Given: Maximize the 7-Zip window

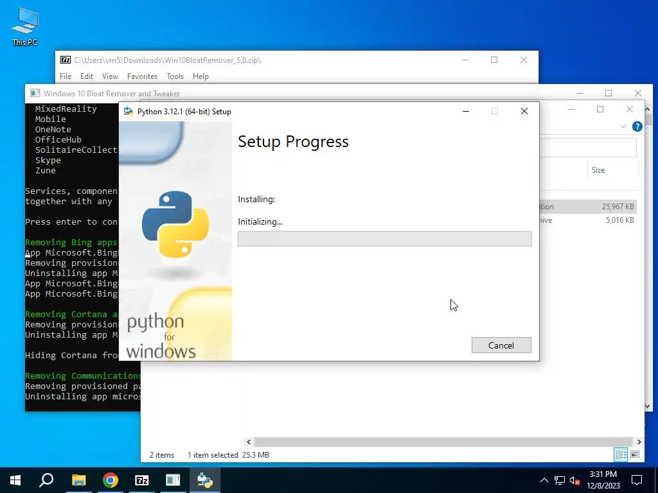Looking at the screenshot, I should 494,60.
